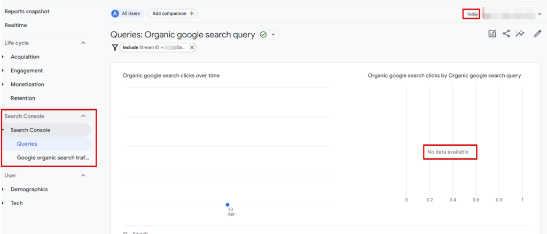This screenshot has width=547, height=234.
Task: Expand the Acquisition menu arrow
Action: pyautogui.click(x=3, y=57)
